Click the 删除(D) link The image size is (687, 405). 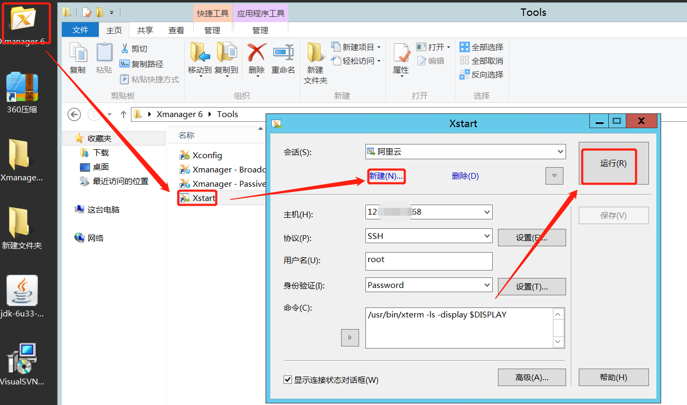465,176
